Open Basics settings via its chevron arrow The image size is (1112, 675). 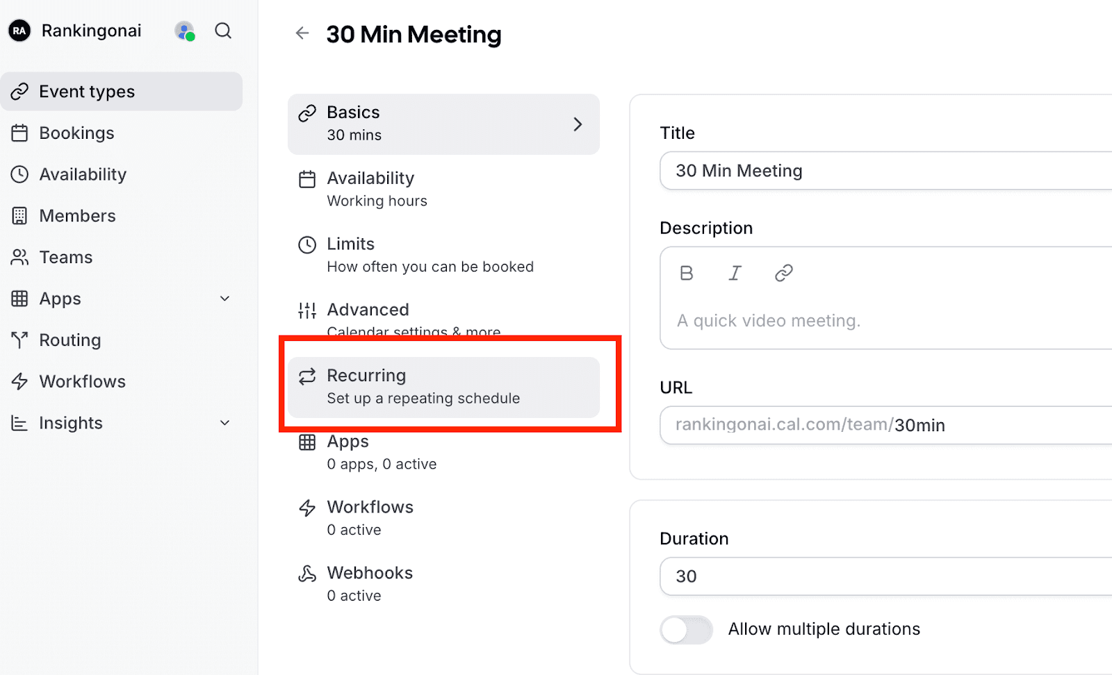coord(578,124)
